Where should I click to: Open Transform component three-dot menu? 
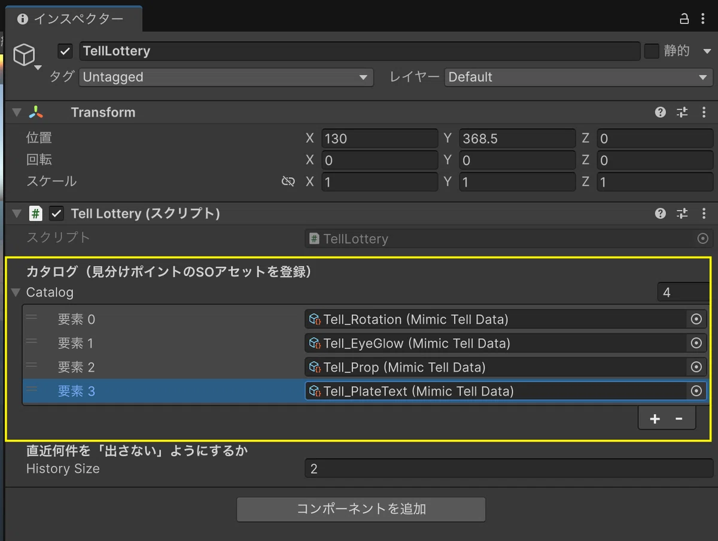(704, 112)
